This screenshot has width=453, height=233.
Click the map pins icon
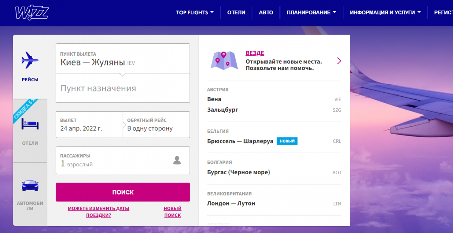coord(224,60)
